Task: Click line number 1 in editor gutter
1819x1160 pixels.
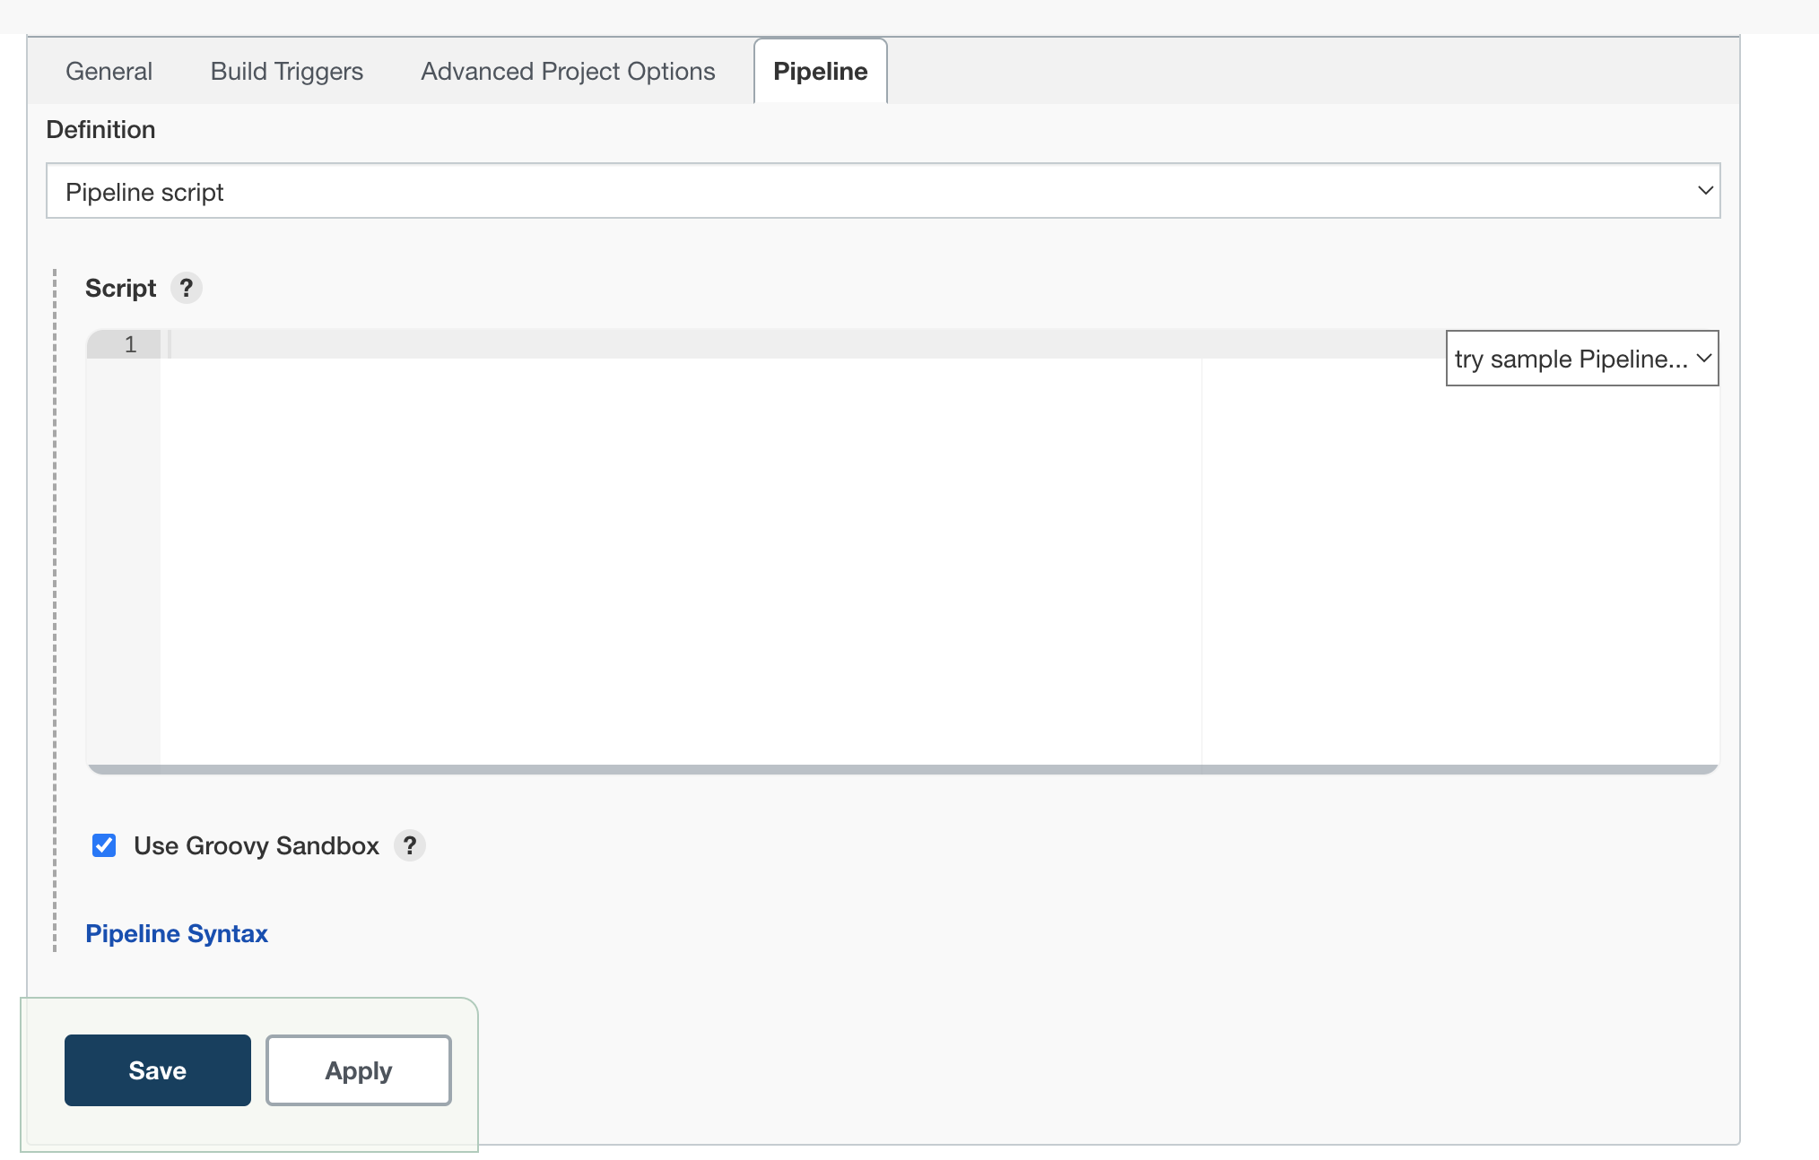Action: tap(130, 344)
